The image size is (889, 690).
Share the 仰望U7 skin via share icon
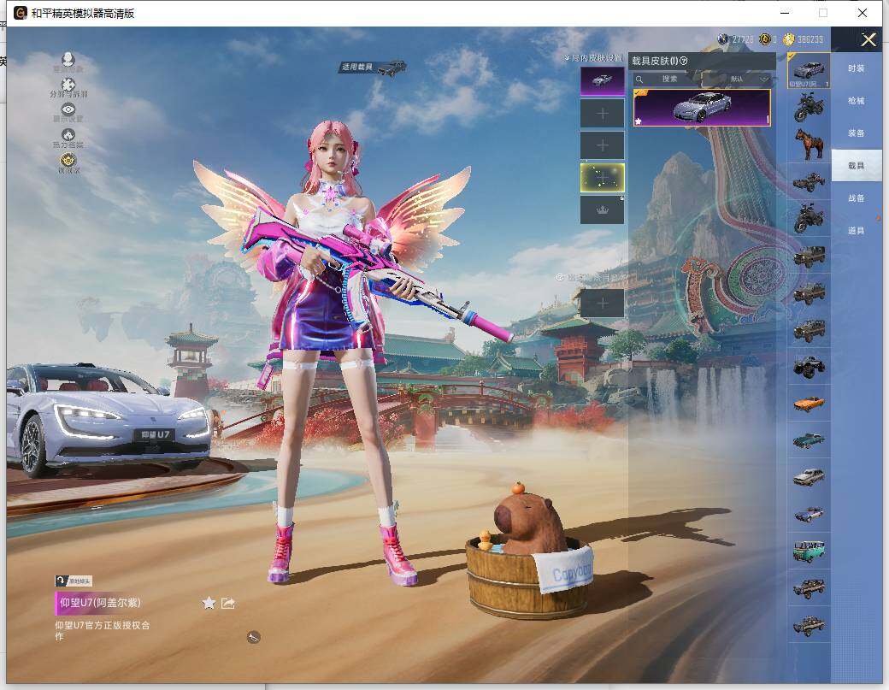pos(228,604)
